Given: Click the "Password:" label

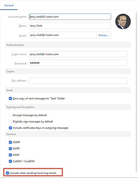Looking at the screenshot, I should (21, 63).
